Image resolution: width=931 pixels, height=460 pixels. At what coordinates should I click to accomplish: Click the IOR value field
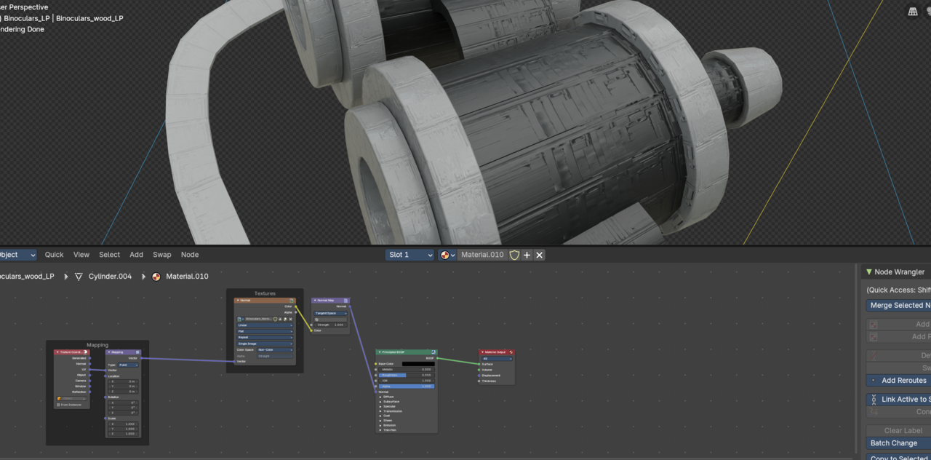tap(407, 381)
